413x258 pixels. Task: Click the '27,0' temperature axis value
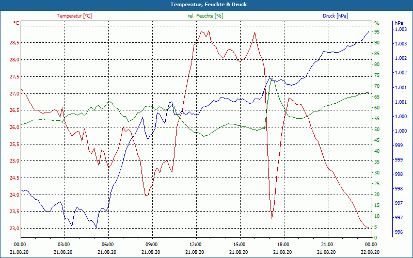pos(14,94)
